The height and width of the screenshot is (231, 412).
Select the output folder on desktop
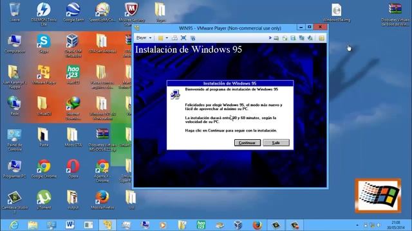[x=73, y=200]
